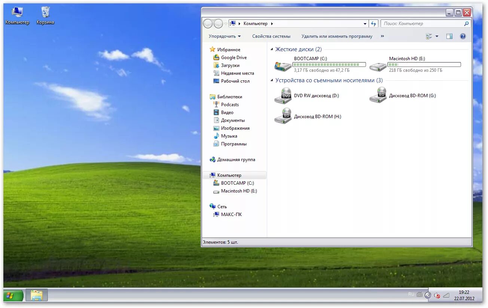Select Рабочий стол in favorites
488x308 pixels.
231,81
